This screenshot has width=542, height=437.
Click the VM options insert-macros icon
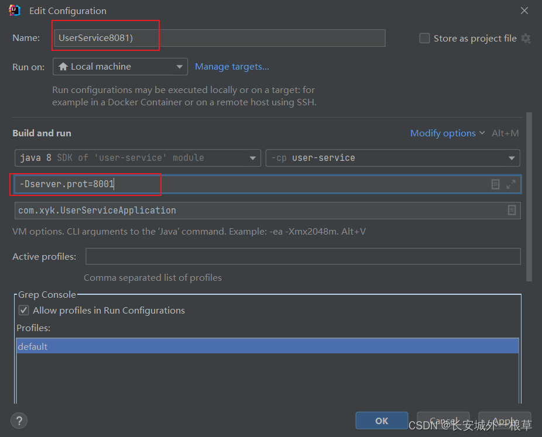click(x=495, y=184)
